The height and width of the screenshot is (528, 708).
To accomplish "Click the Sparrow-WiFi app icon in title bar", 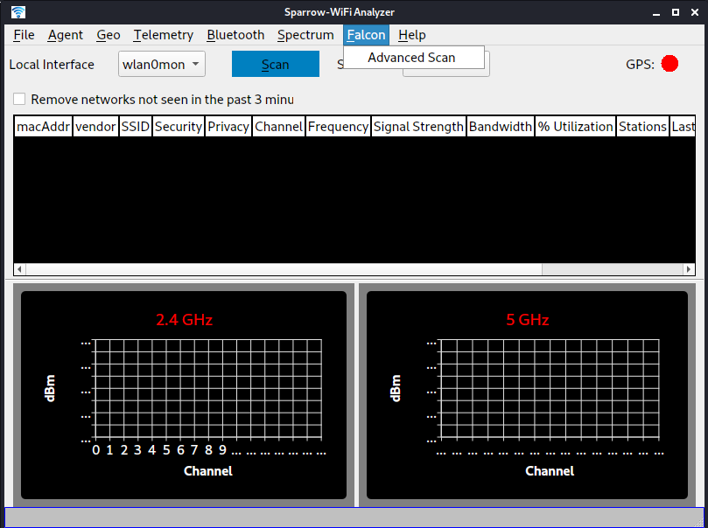I will click(18, 12).
